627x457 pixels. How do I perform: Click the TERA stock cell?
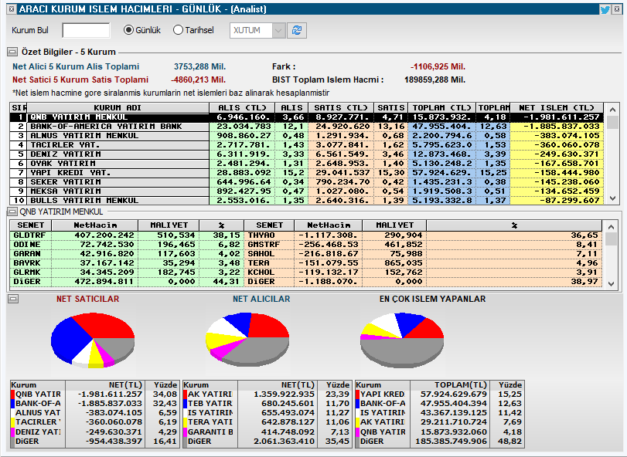tap(269, 263)
